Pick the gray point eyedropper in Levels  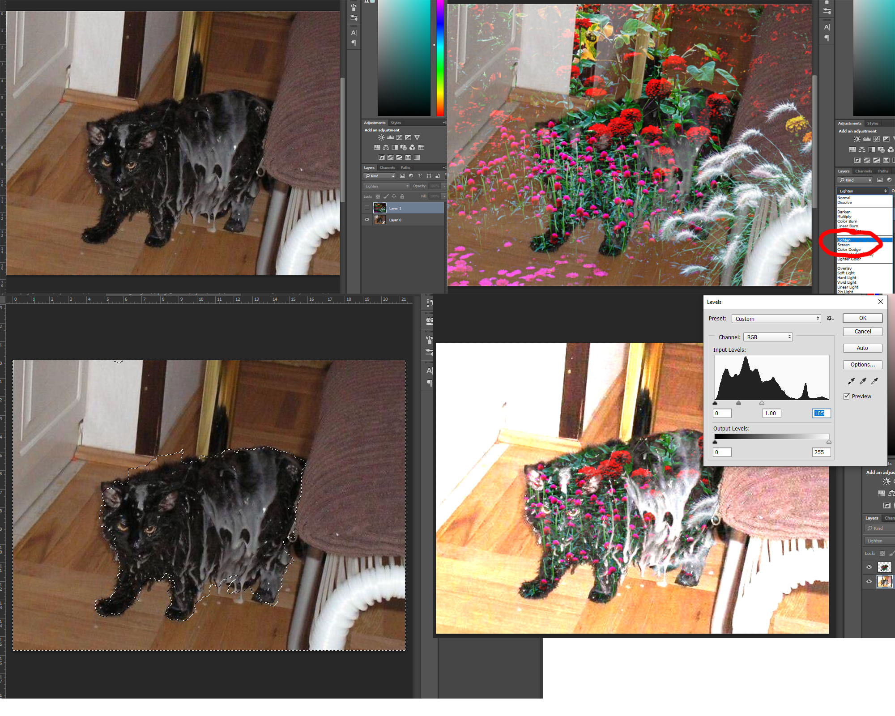[x=863, y=381]
